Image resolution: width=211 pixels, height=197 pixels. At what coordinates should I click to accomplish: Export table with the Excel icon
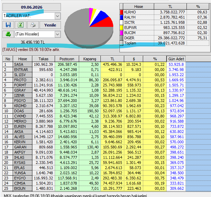(21, 25)
